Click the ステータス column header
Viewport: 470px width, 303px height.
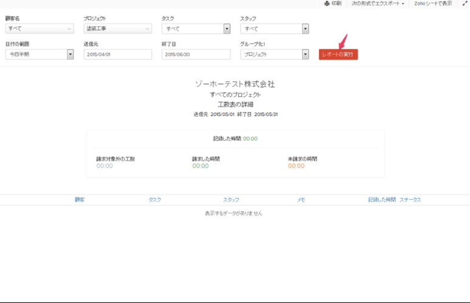point(410,199)
